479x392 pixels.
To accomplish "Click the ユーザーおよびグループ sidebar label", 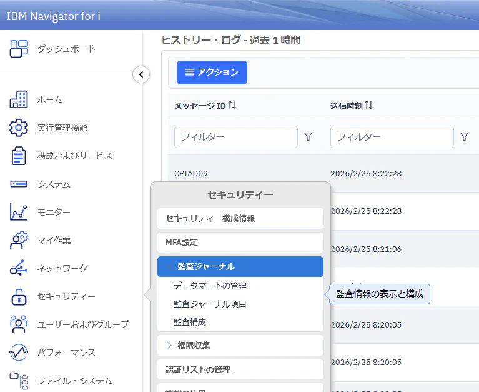I will (x=83, y=324).
